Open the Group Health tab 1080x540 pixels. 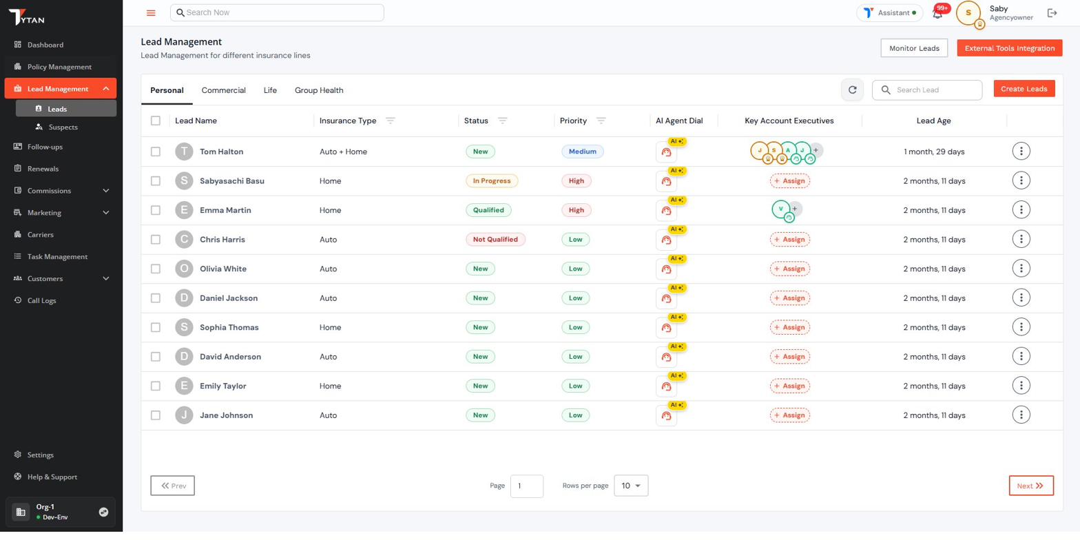tap(318, 90)
